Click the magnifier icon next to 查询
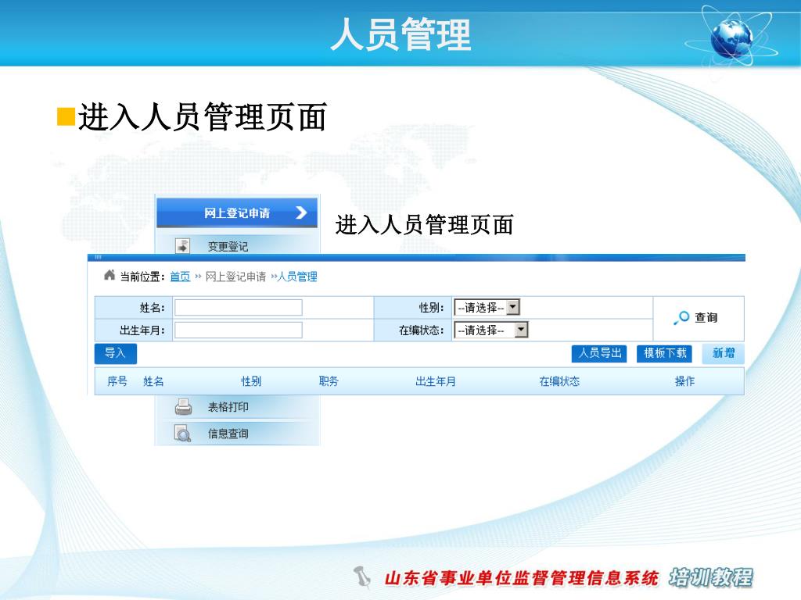The image size is (801, 600). tap(681, 317)
